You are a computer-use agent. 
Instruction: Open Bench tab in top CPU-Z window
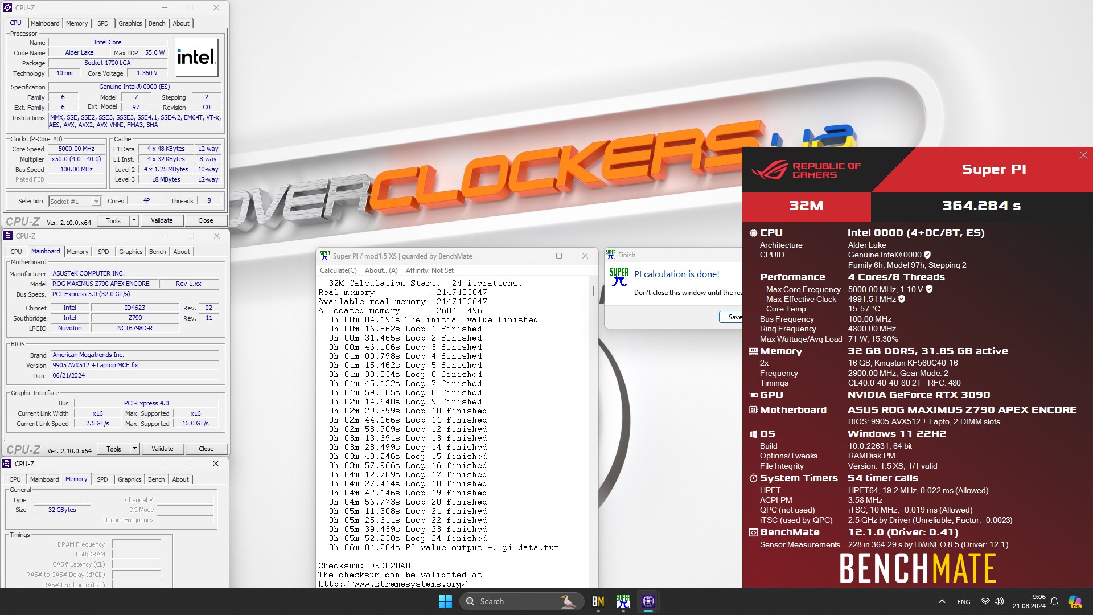click(x=157, y=23)
